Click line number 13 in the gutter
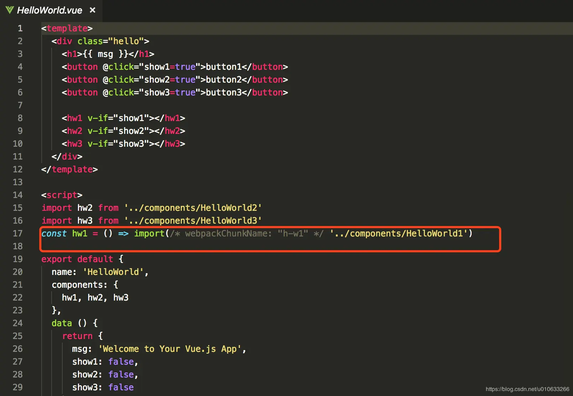573x396 pixels. (x=18, y=182)
